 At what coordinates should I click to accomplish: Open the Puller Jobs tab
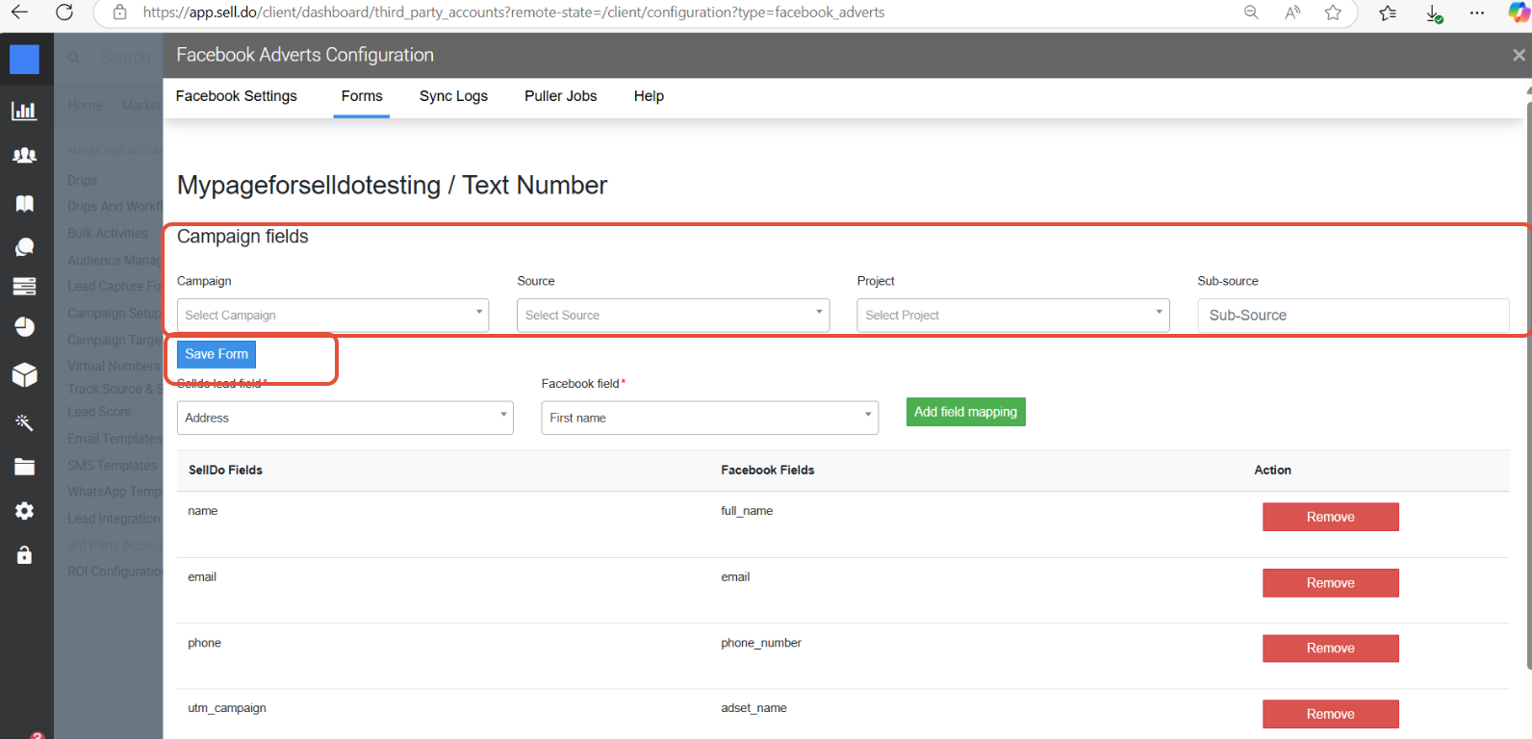pos(560,96)
